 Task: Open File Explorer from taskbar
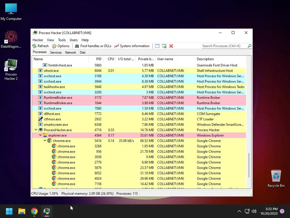pyautogui.click(x=22, y=211)
